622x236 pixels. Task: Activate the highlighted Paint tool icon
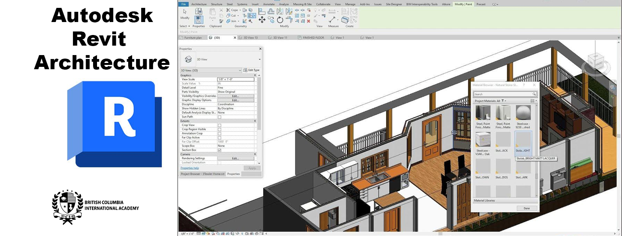tap(250, 16)
